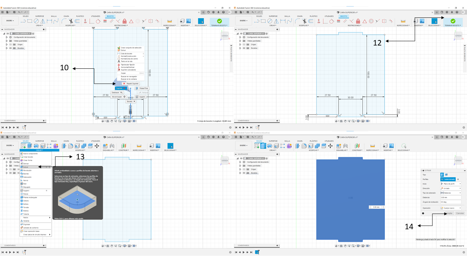
Task: Click the timeline play button in top-left window
Action: (x=10, y=127)
